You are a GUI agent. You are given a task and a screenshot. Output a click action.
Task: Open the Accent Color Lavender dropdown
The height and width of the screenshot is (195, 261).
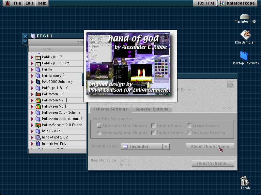point(145,147)
